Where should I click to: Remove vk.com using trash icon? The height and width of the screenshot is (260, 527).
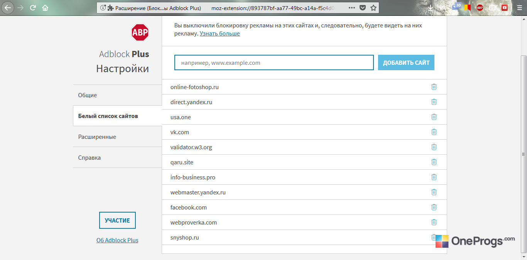[434, 132]
